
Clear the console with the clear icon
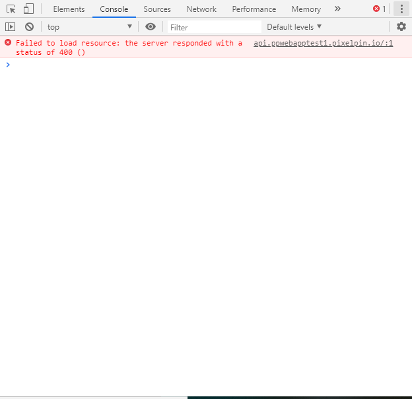coord(29,27)
